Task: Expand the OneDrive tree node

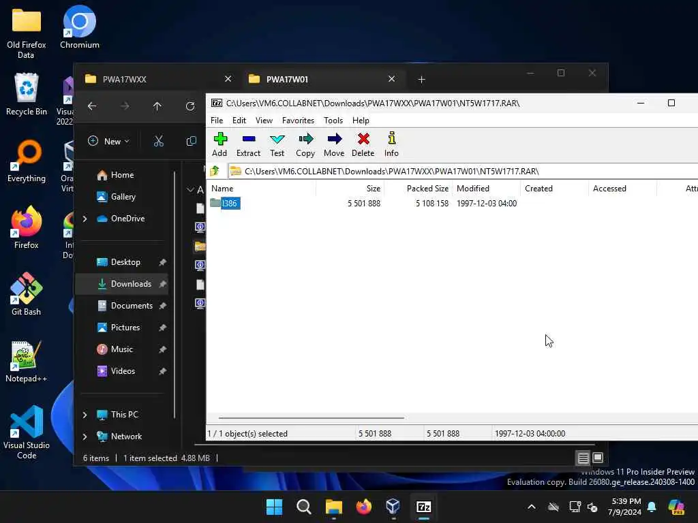Action: (85, 219)
